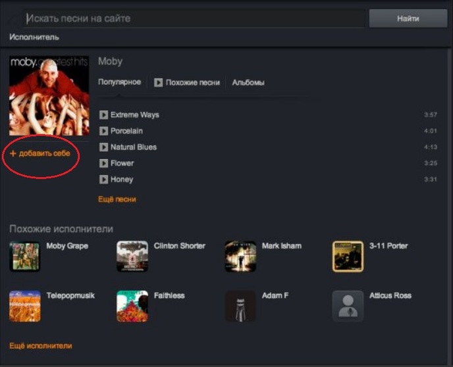The image size is (453, 367).
Task: Play the song Natural Blues
Action: [103, 147]
